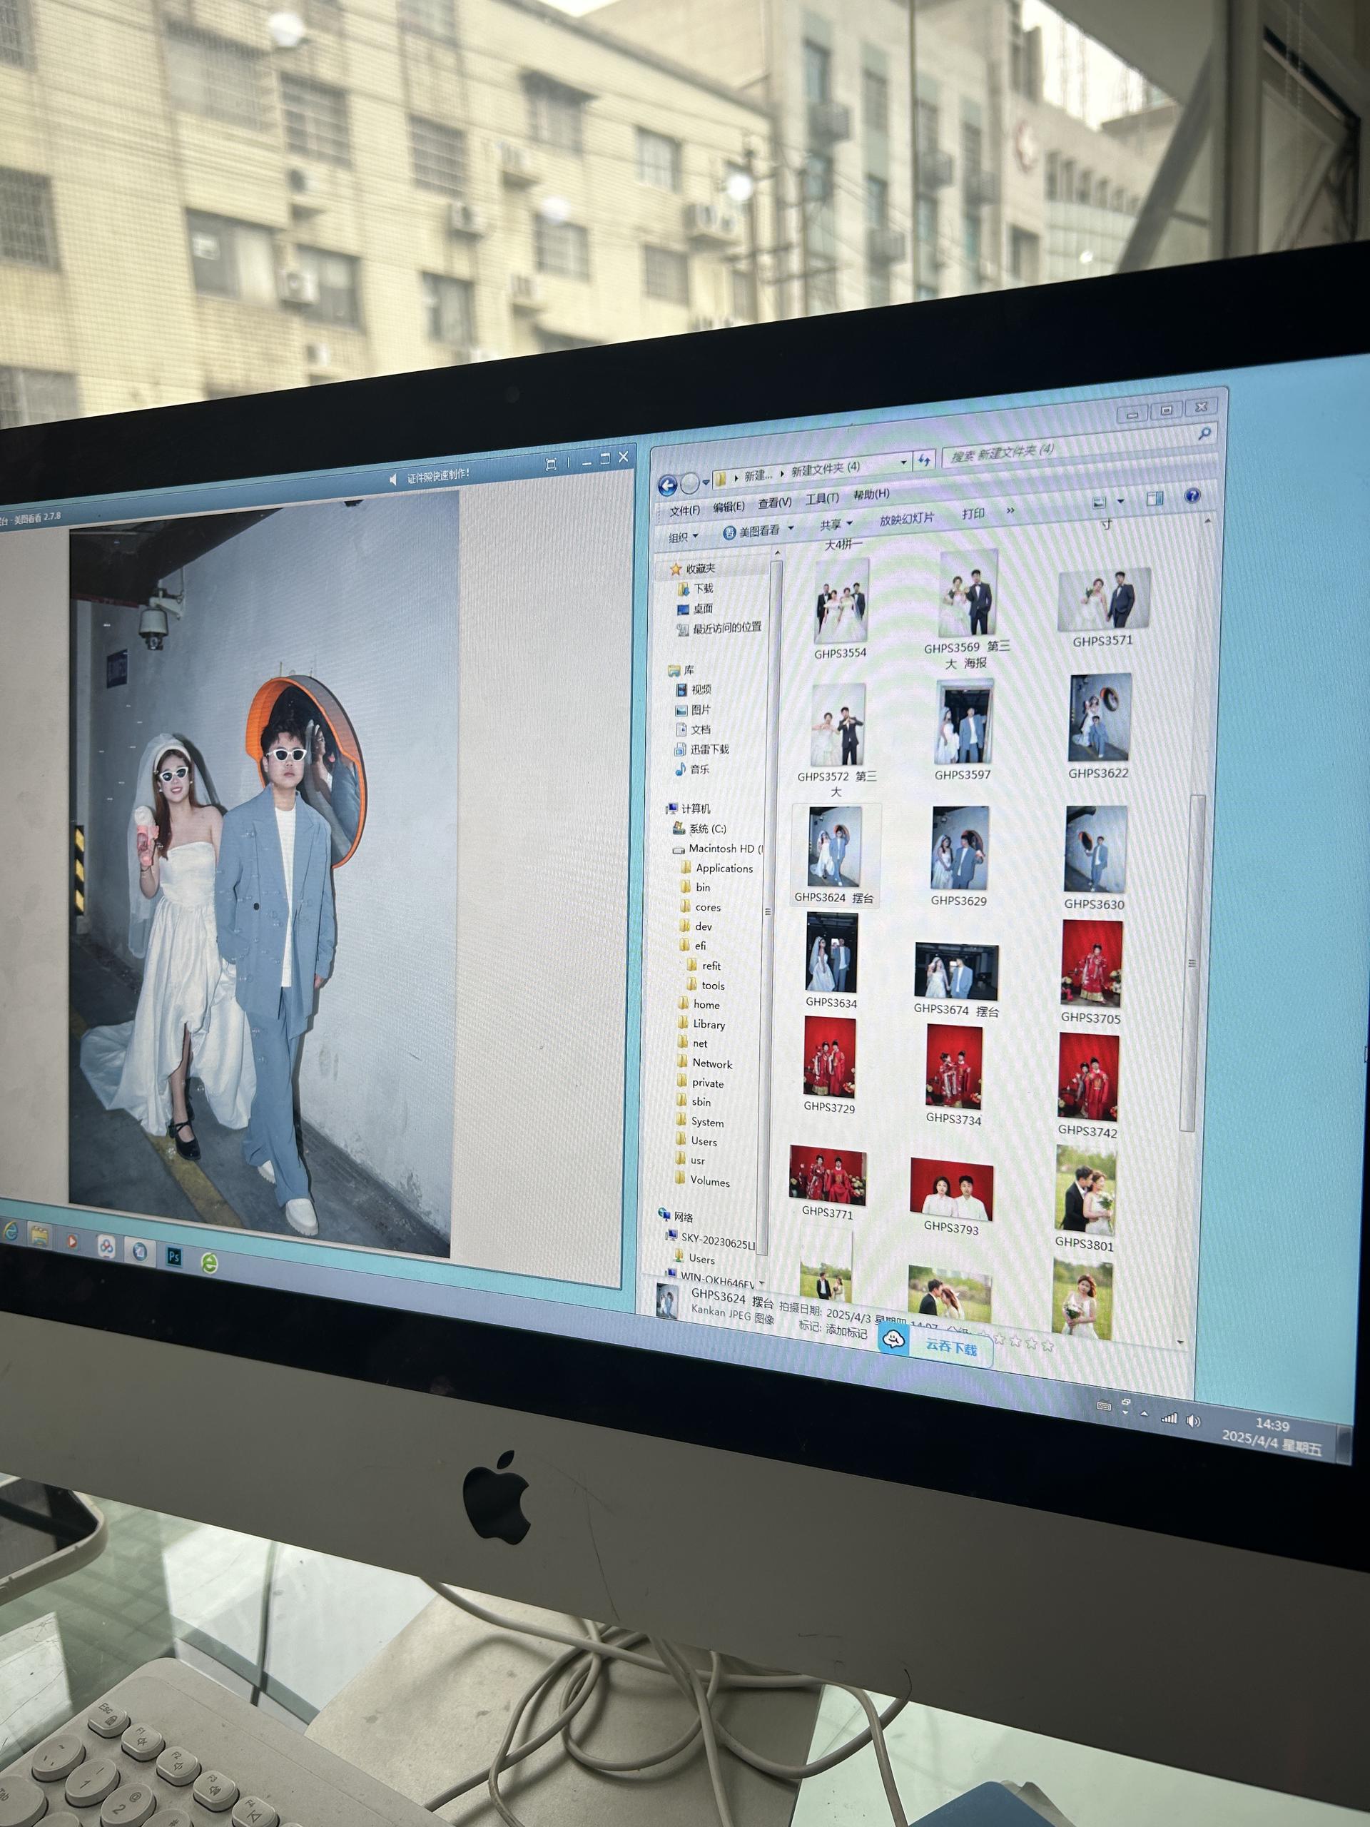This screenshot has height=1827, width=1370.
Task: Open the file explorer taskbar icon
Action: click(39, 1237)
